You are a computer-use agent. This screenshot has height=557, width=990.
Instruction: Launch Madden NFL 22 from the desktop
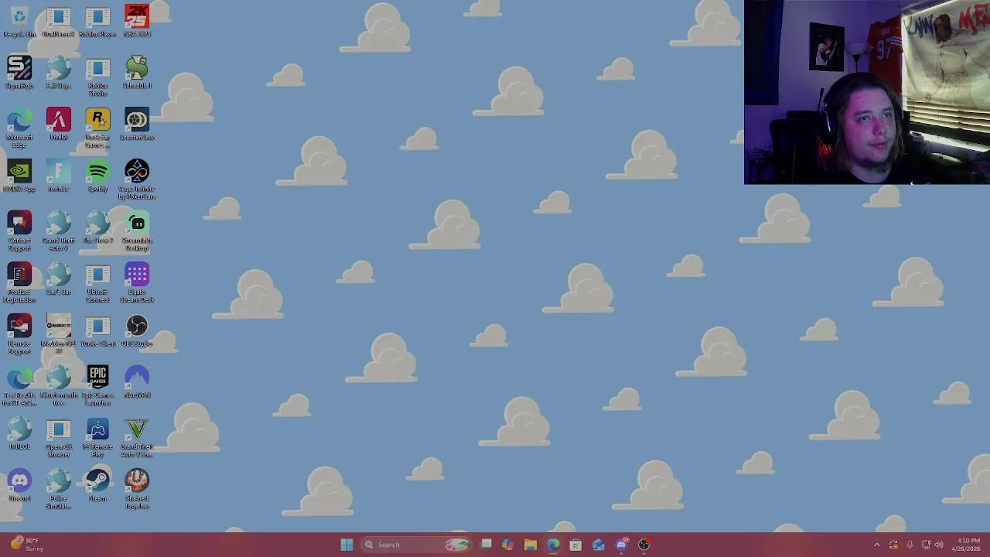click(x=59, y=335)
